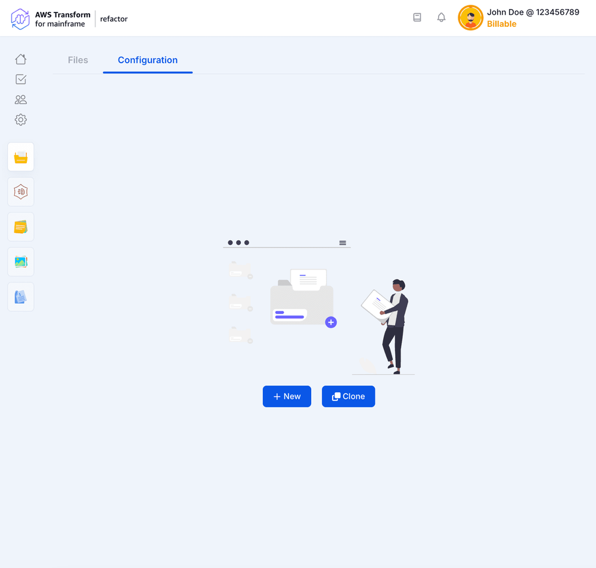Screen dimensions: 596x568
Task: Click the refactor label in header
Action: pyautogui.click(x=114, y=19)
